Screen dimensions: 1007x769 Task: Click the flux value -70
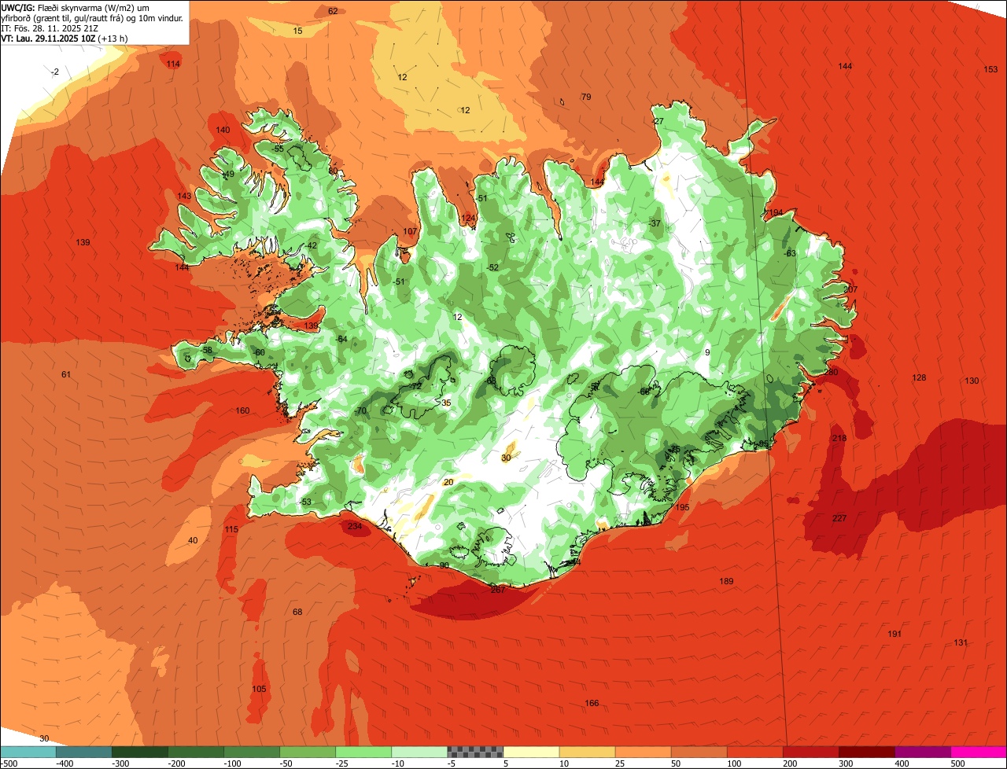point(361,410)
